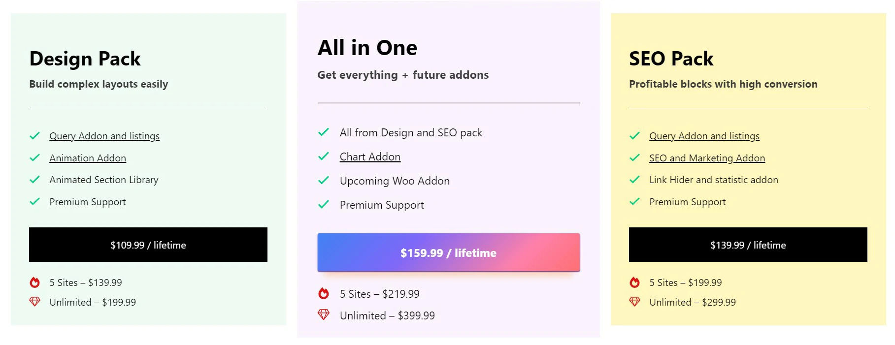
Task: Click the $139.99 / lifetime button
Action: pyautogui.click(x=748, y=245)
